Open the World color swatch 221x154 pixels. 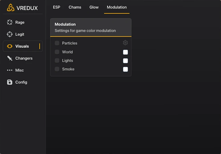[125, 52]
